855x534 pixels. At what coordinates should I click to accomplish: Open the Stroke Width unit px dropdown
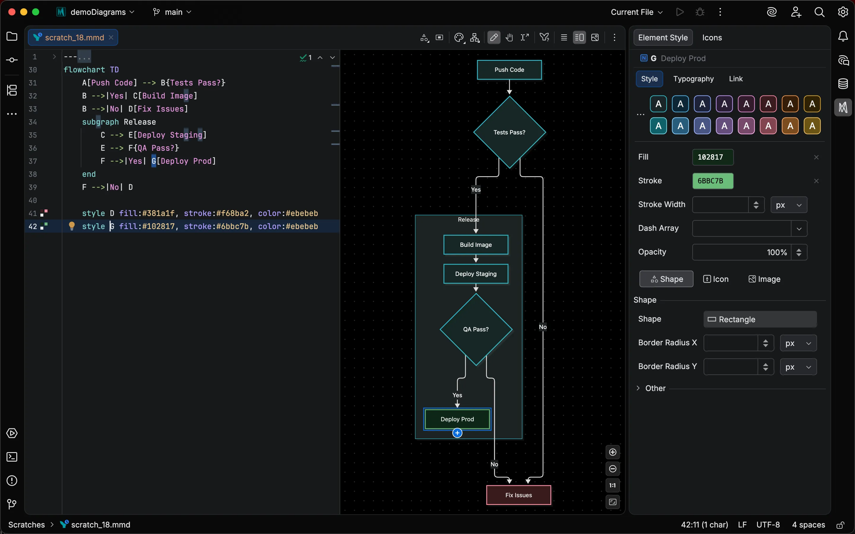tap(788, 205)
